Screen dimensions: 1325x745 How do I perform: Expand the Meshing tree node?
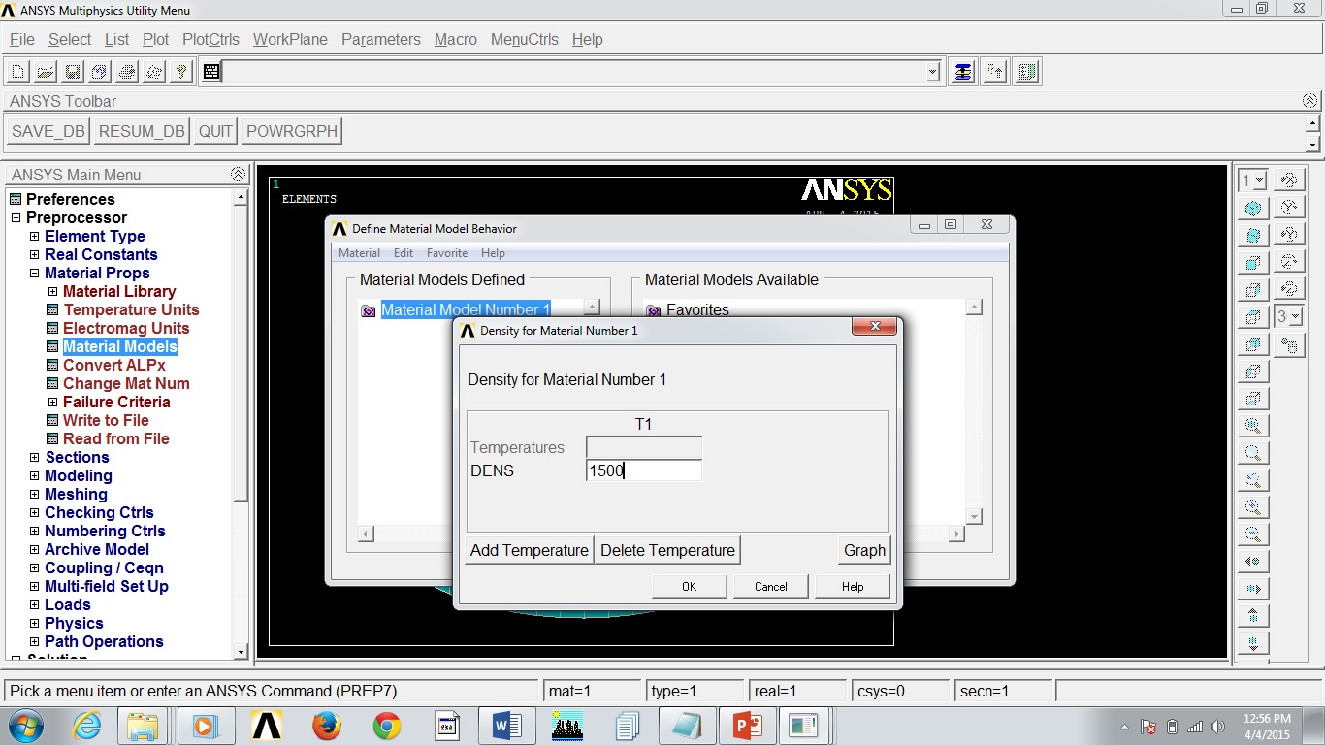[34, 494]
